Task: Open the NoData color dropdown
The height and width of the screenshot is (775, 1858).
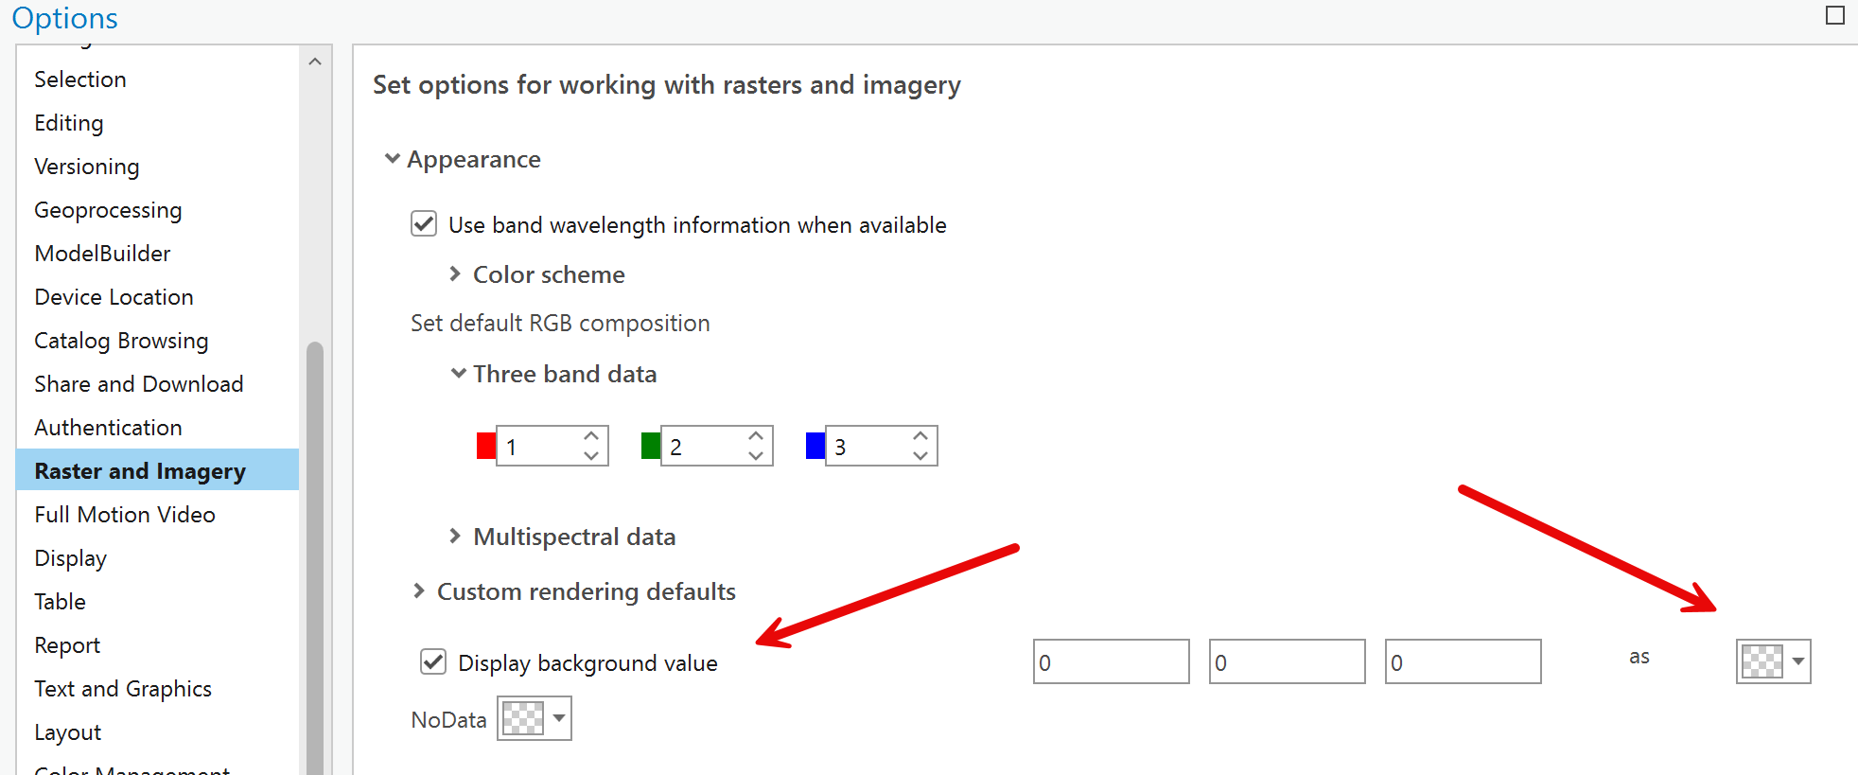Action: click(533, 718)
